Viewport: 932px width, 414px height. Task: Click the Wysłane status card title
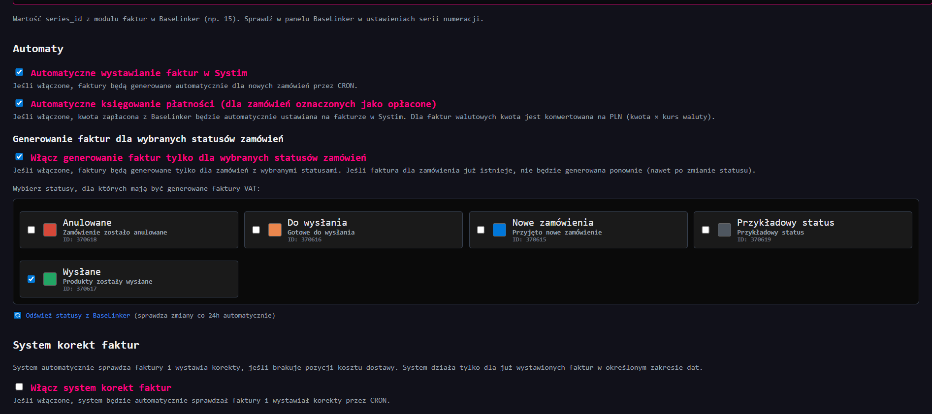82,272
